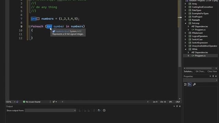Screen dimensions: 219x123
Task: Click the editor scroll down arrow
Action: (x=180, y=99)
